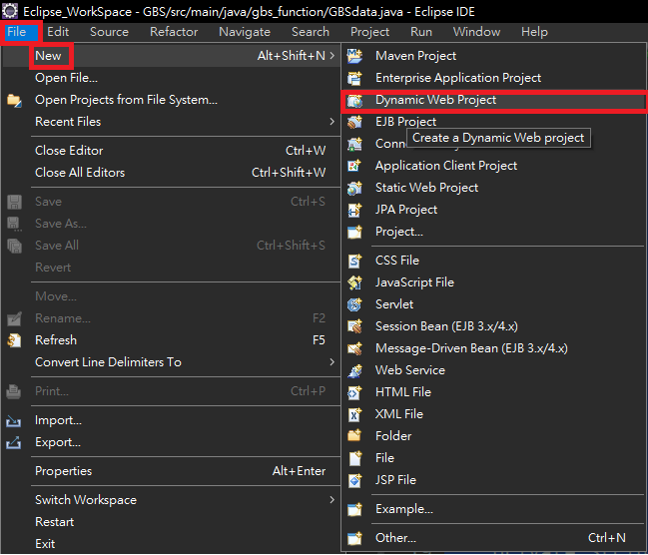Expand the Recent Files submenu arrow
The width and height of the screenshot is (648, 555).
pyautogui.click(x=332, y=122)
